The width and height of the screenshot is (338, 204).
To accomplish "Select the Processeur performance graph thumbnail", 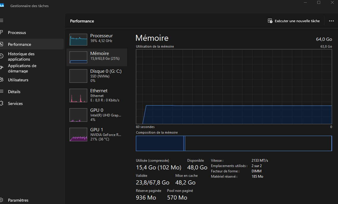I will [x=78, y=40].
